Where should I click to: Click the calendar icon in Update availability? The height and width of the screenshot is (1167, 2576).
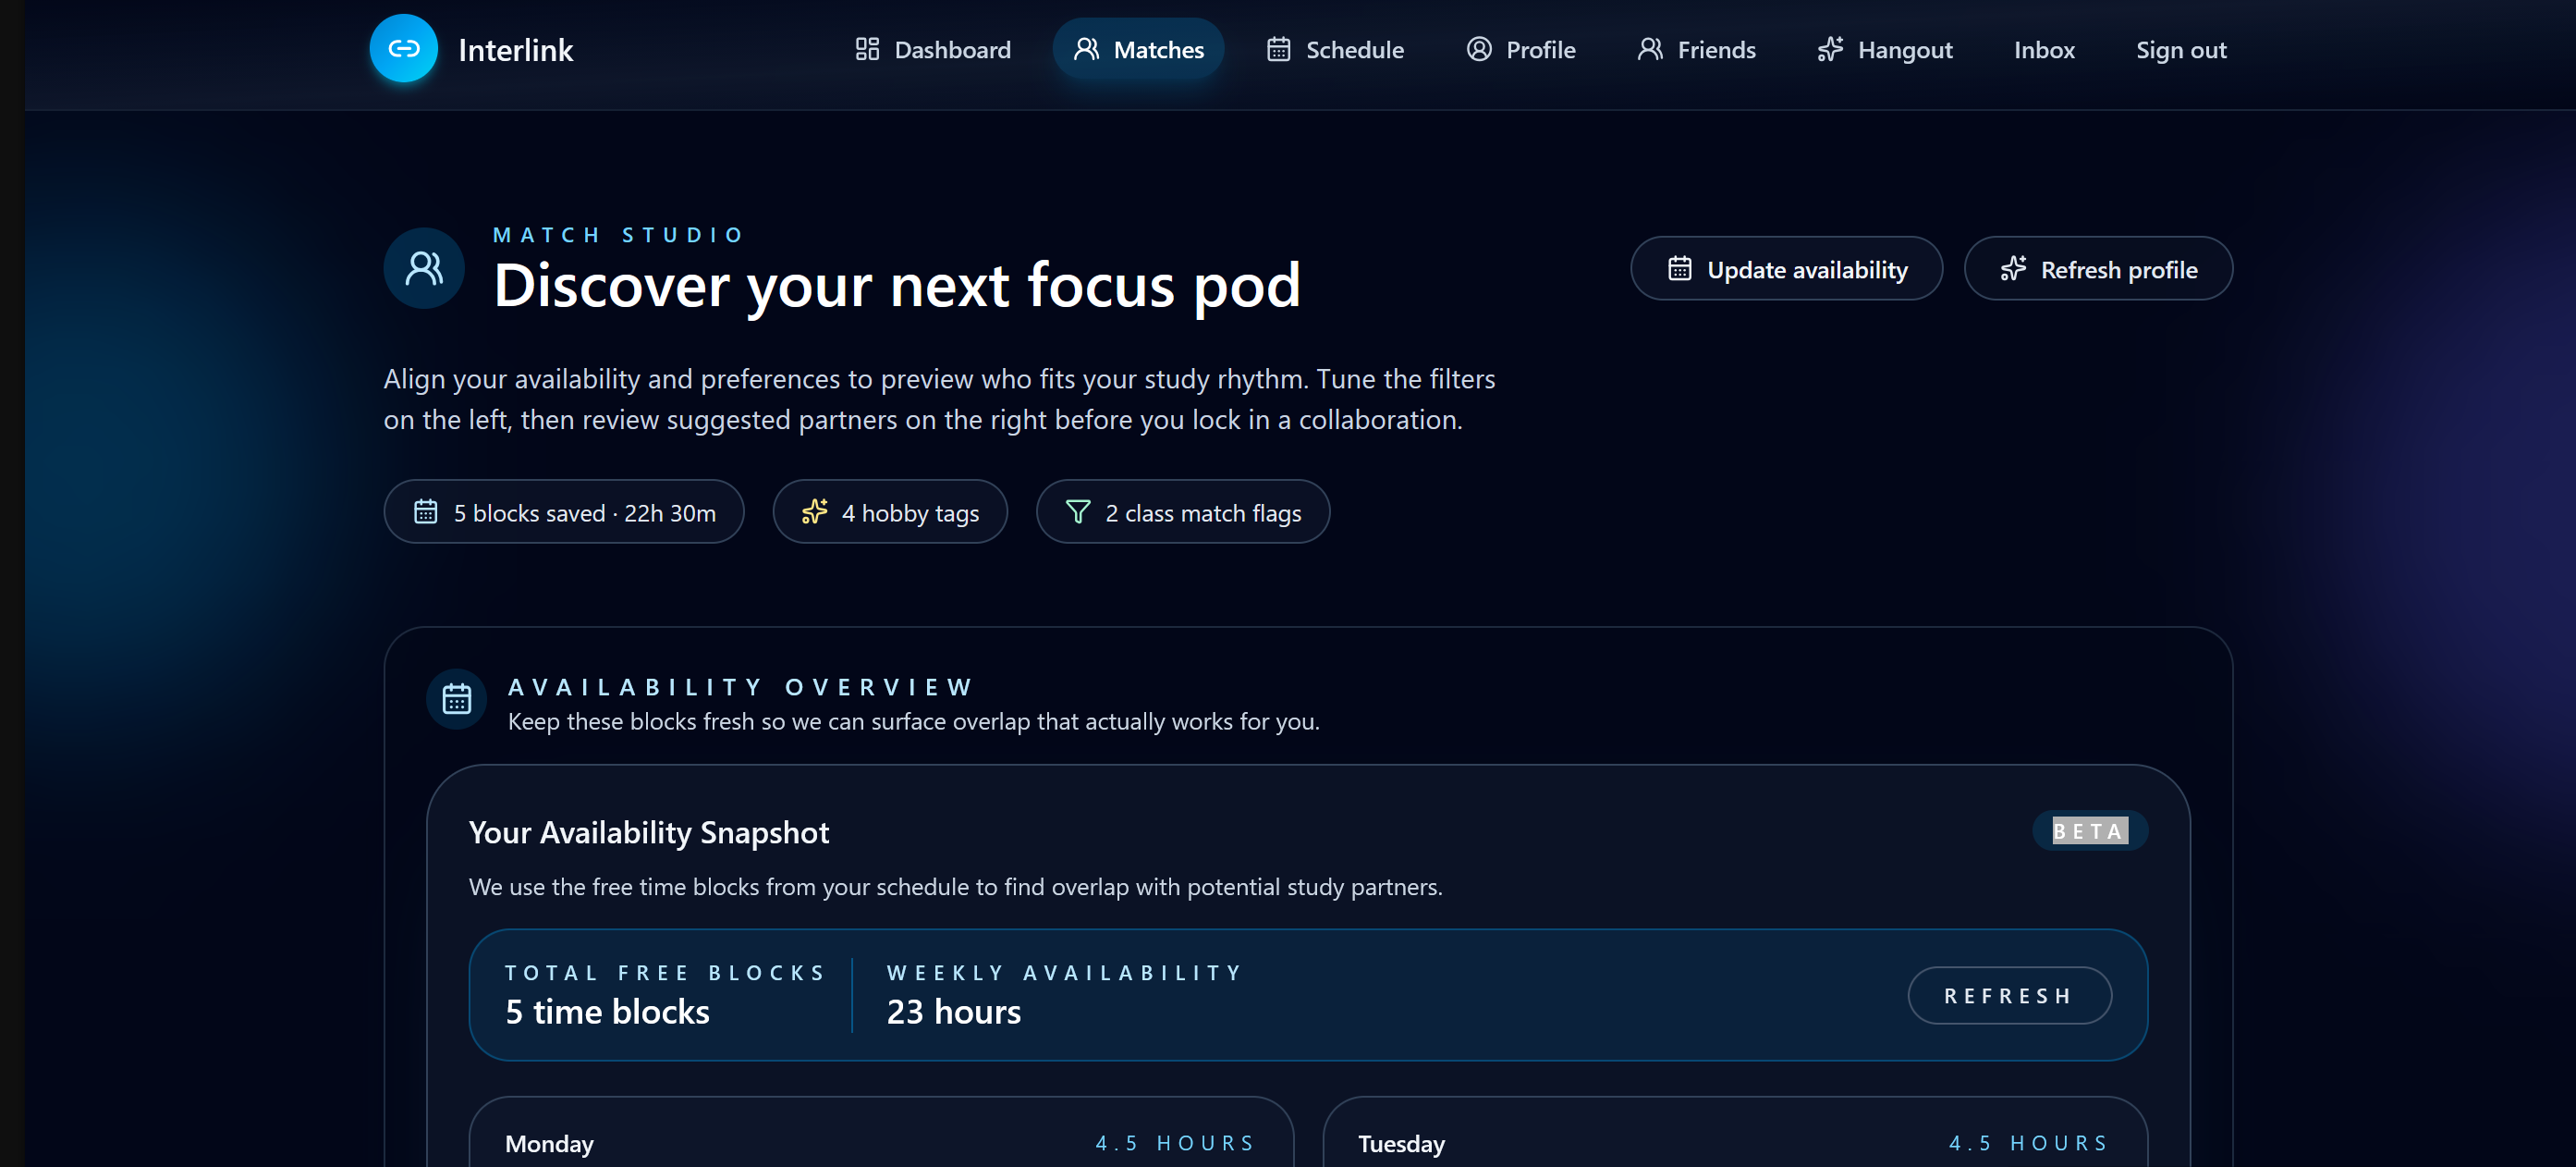coord(1679,269)
